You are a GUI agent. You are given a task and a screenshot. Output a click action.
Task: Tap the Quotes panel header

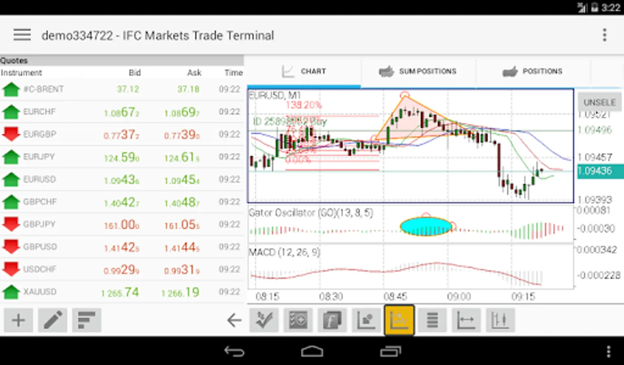click(122, 60)
